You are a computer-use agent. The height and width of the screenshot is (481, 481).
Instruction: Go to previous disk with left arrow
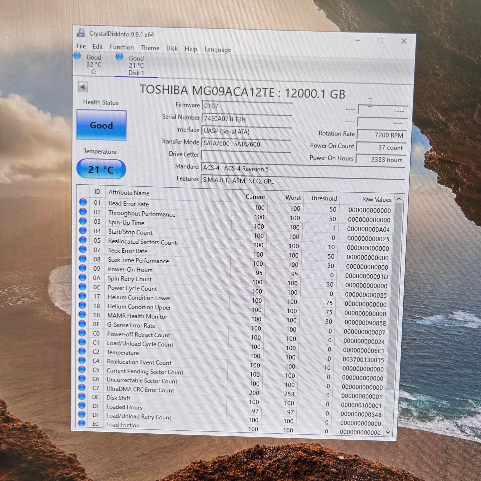(x=83, y=87)
